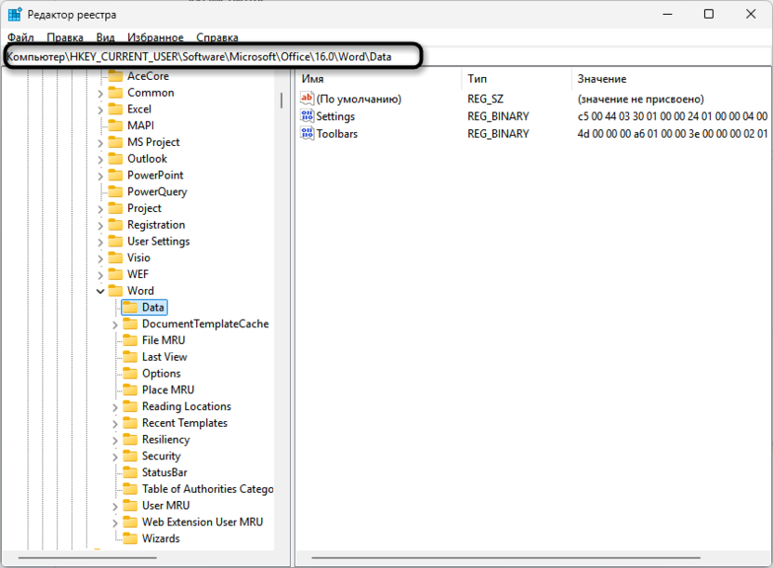
Task: Open the Правка menu
Action: [65, 37]
